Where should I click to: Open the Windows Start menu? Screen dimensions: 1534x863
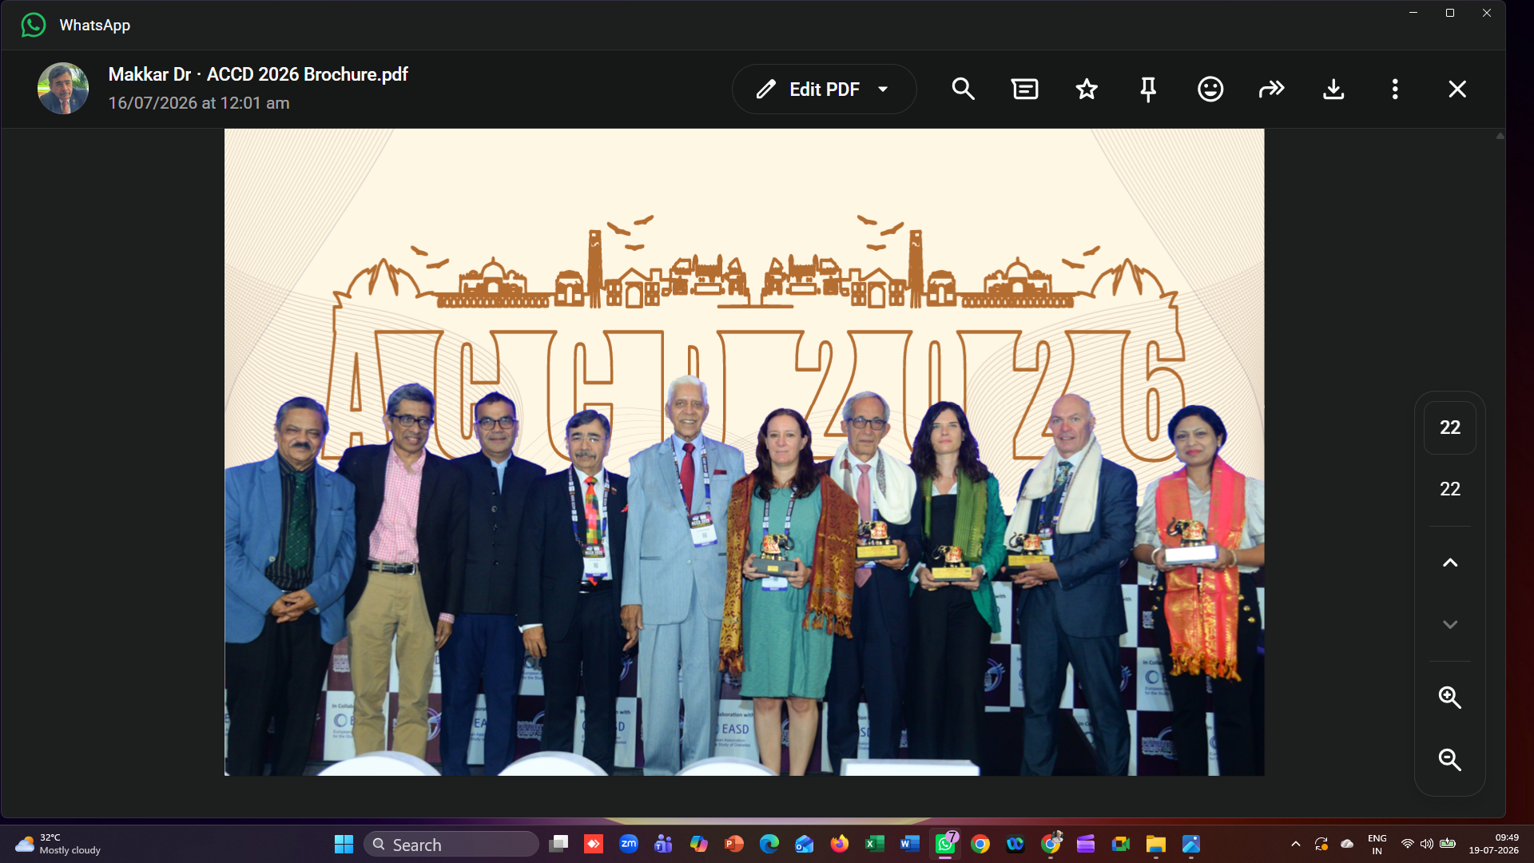coord(344,845)
